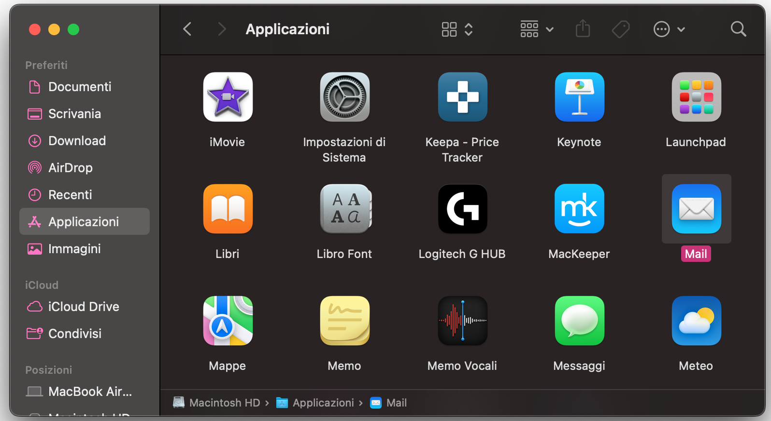The height and width of the screenshot is (421, 771).
Task: Open the group-by options dropdown
Action: click(x=537, y=29)
